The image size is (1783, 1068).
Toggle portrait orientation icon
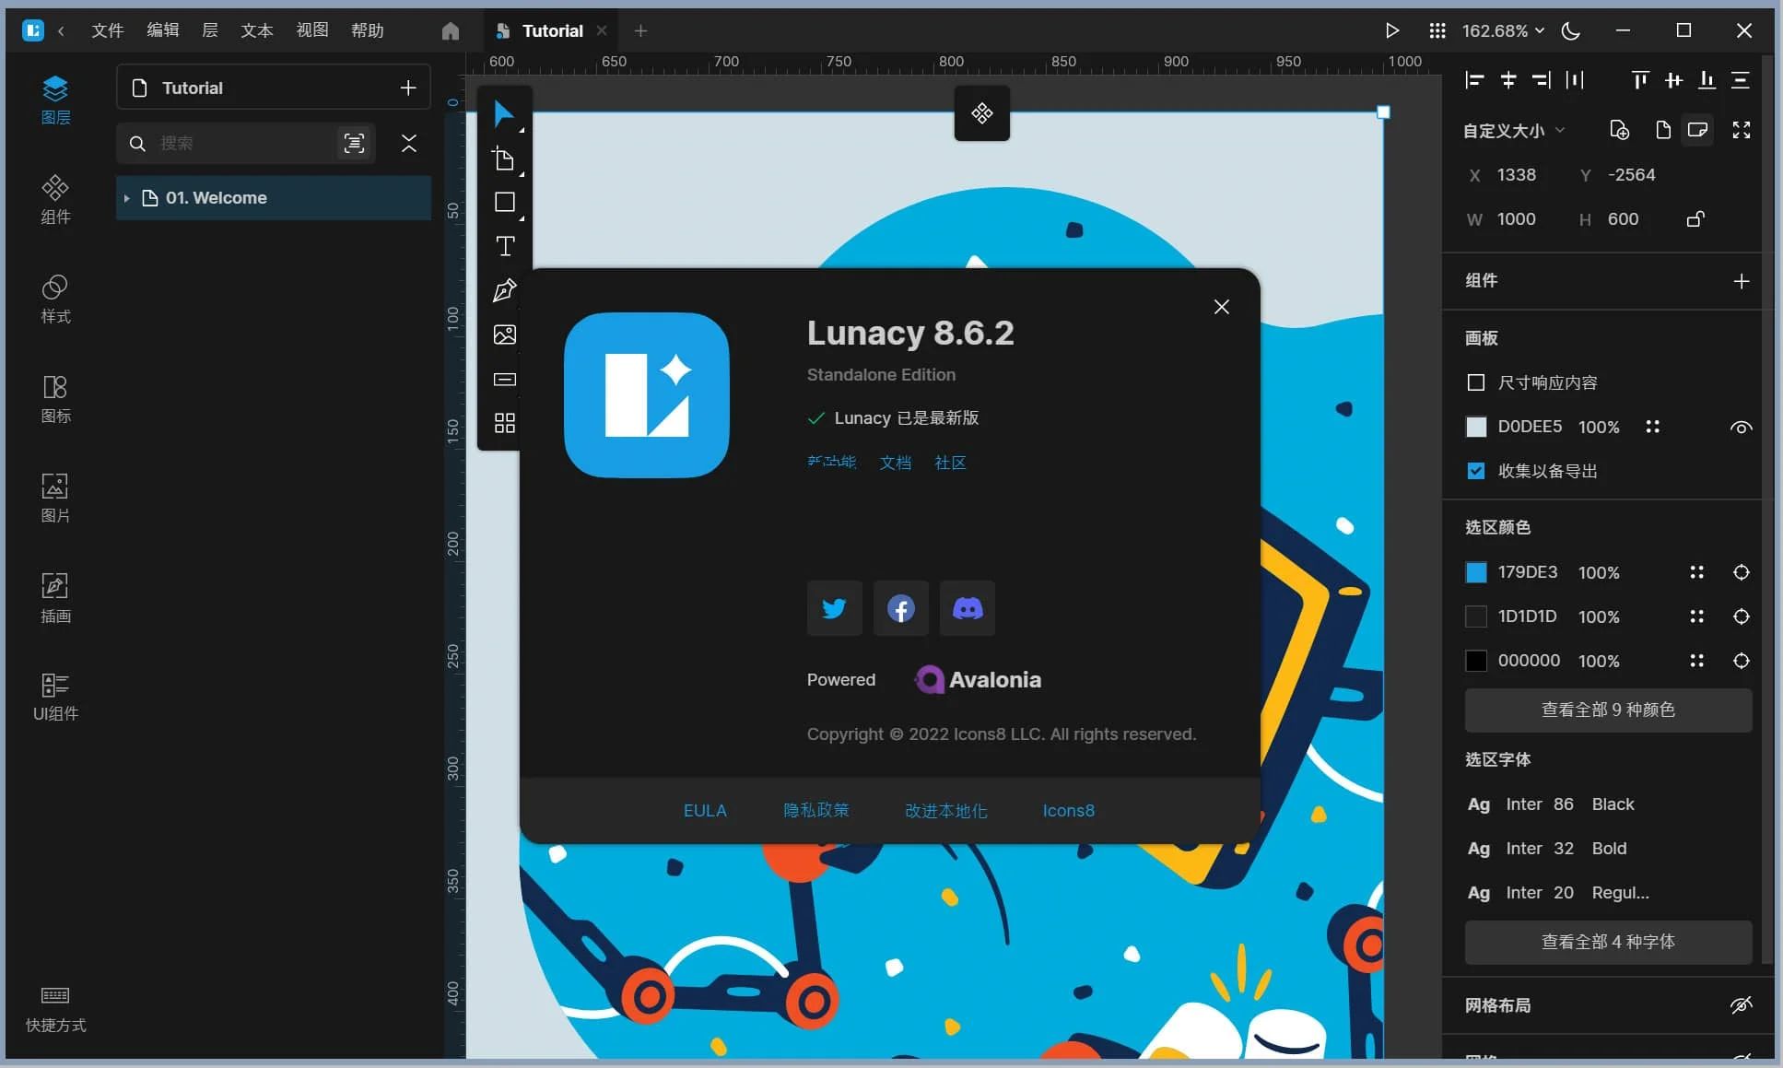click(x=1662, y=130)
